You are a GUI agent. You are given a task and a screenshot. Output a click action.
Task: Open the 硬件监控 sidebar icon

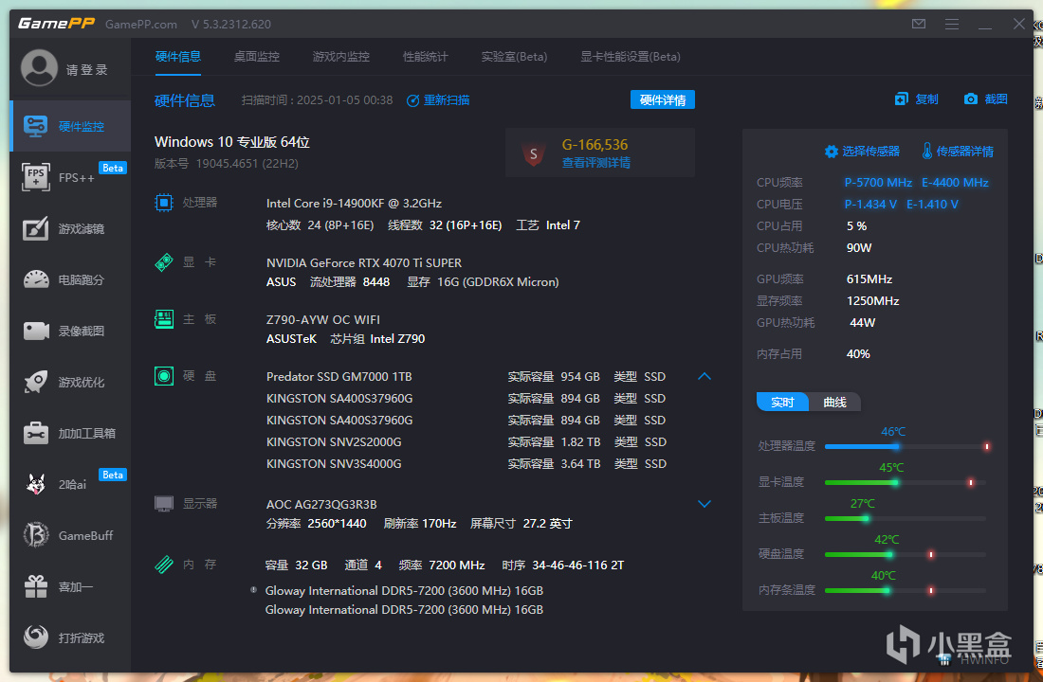pyautogui.click(x=35, y=126)
